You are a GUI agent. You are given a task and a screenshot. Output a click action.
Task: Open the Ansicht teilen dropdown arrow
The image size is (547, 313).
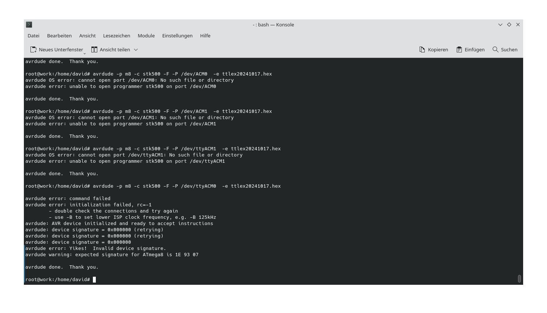tap(135, 49)
